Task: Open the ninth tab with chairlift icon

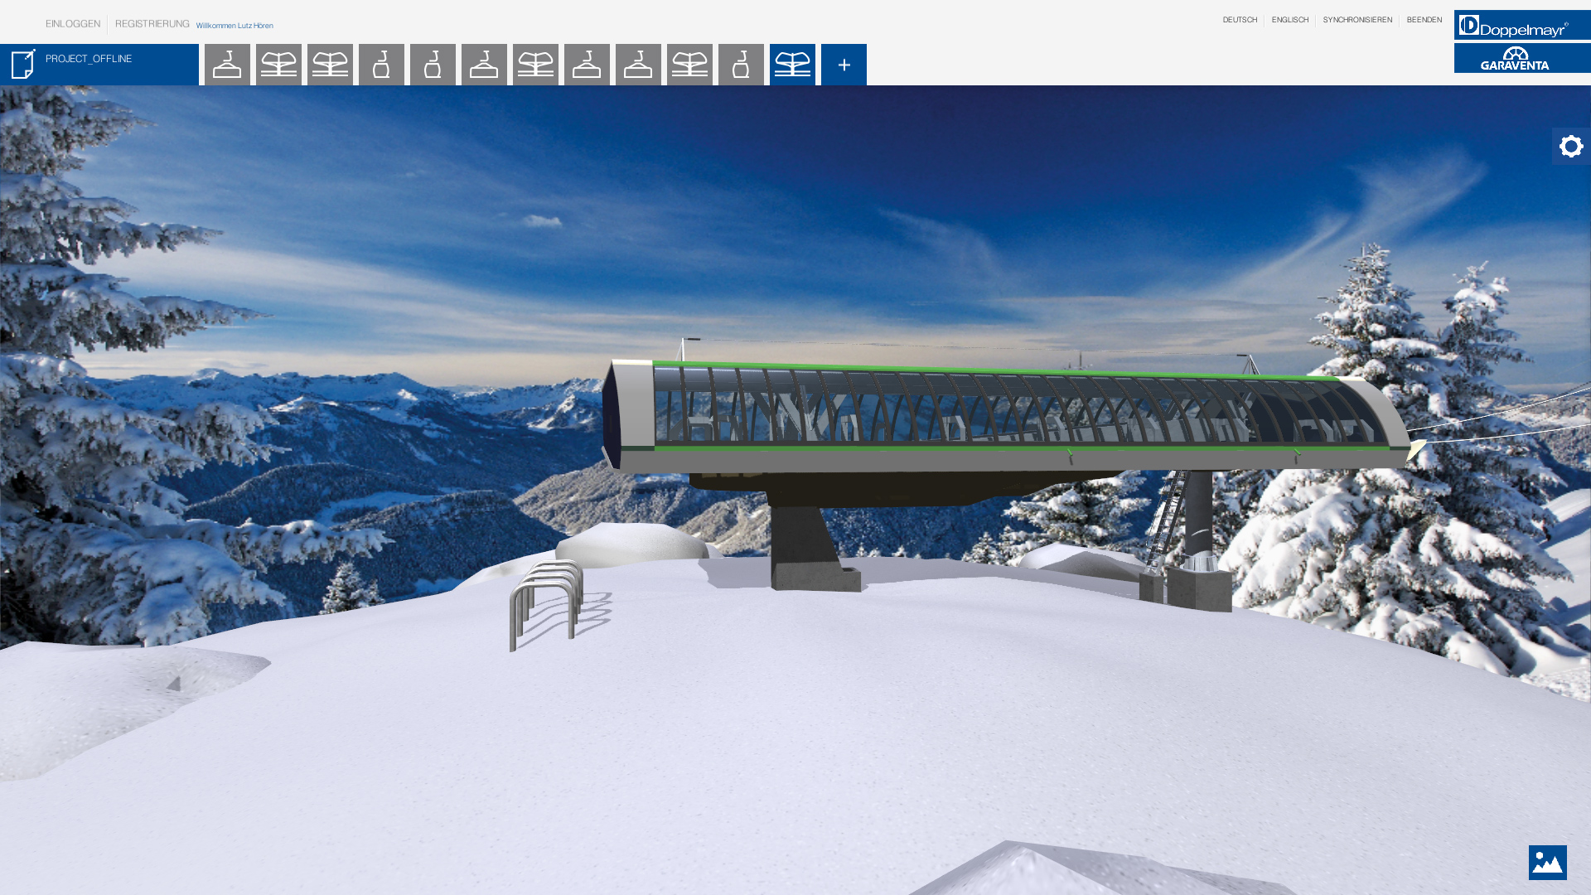Action: point(638,65)
